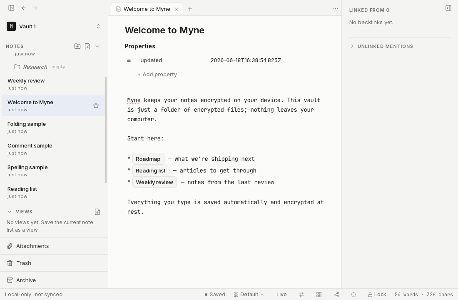Click the hashtag tags icon
This screenshot has width=458, height=300.
[x=301, y=295]
